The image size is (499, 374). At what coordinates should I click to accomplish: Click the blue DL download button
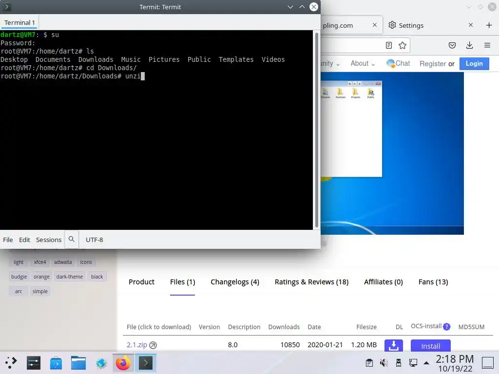pos(394,346)
